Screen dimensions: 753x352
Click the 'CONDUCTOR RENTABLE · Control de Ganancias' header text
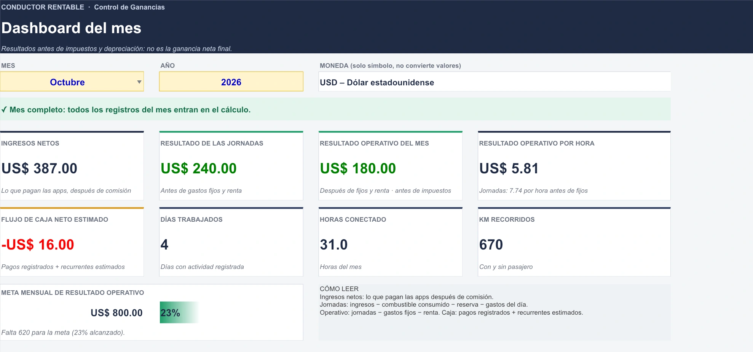tap(83, 7)
